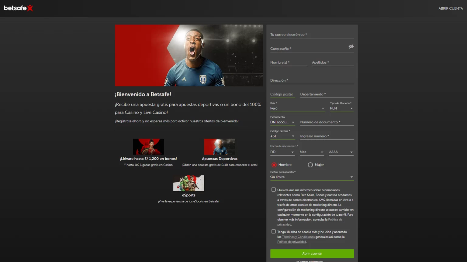The height and width of the screenshot is (262, 467).
Task: Open the Código de País +51 dropdown
Action: [282, 136]
